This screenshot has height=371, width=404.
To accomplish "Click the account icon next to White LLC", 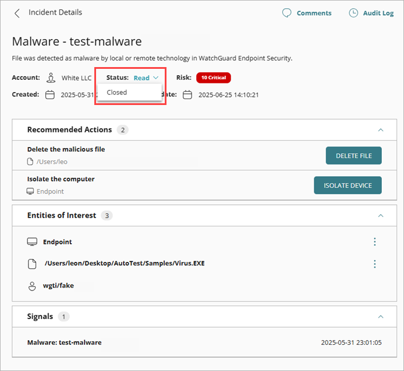I will tap(51, 78).
